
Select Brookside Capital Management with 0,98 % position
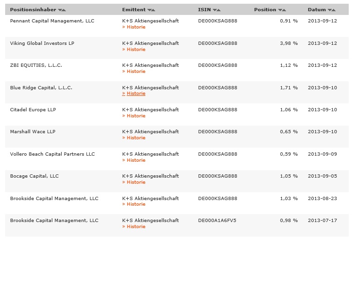pyautogui.click(x=54, y=221)
